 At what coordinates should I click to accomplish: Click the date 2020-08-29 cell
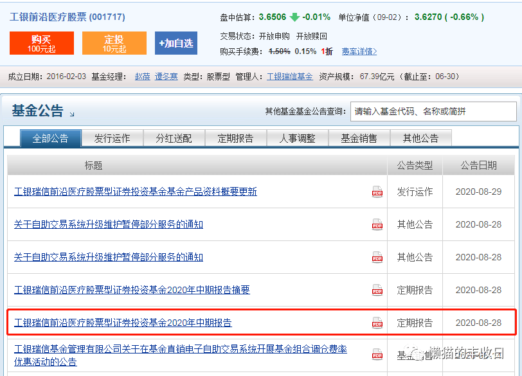pyautogui.click(x=478, y=192)
